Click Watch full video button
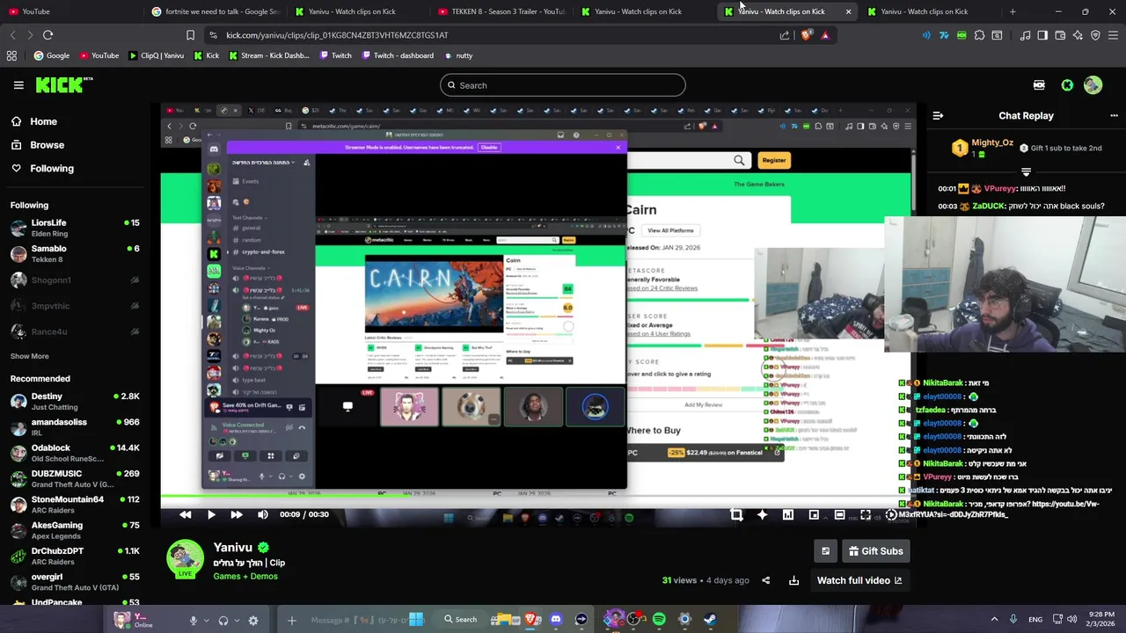The image size is (1126, 633). (x=859, y=580)
